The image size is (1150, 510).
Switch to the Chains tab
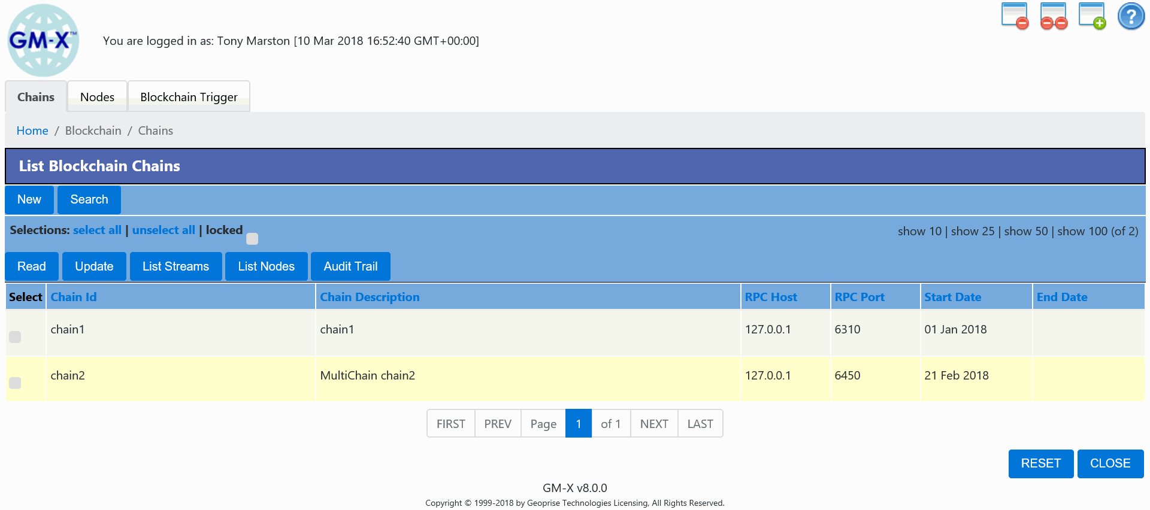pos(36,97)
